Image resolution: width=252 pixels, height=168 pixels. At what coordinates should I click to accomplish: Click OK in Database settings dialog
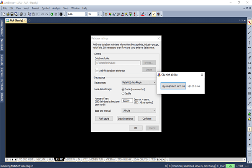tap(136, 128)
